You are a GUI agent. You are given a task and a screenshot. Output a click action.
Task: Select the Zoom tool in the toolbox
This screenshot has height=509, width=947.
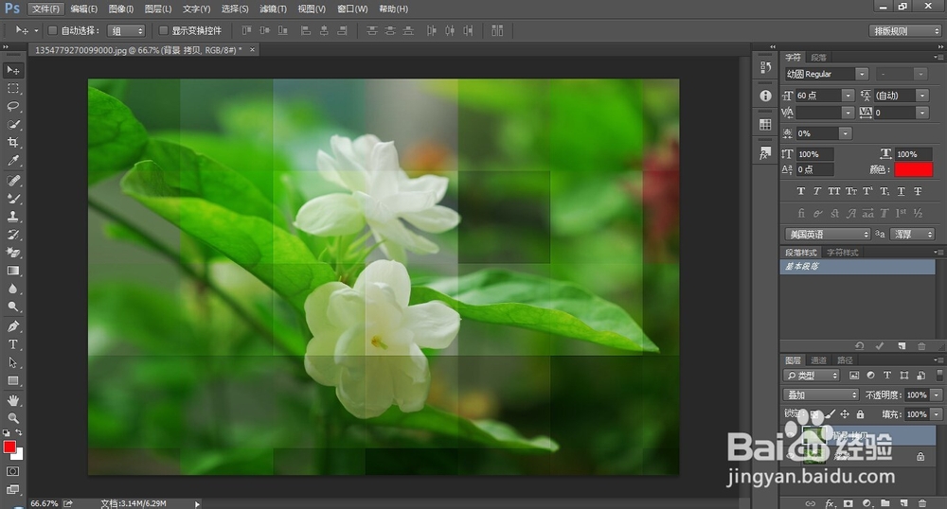(x=12, y=418)
